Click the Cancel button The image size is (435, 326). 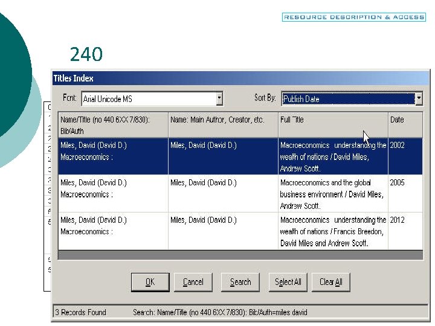click(x=193, y=282)
